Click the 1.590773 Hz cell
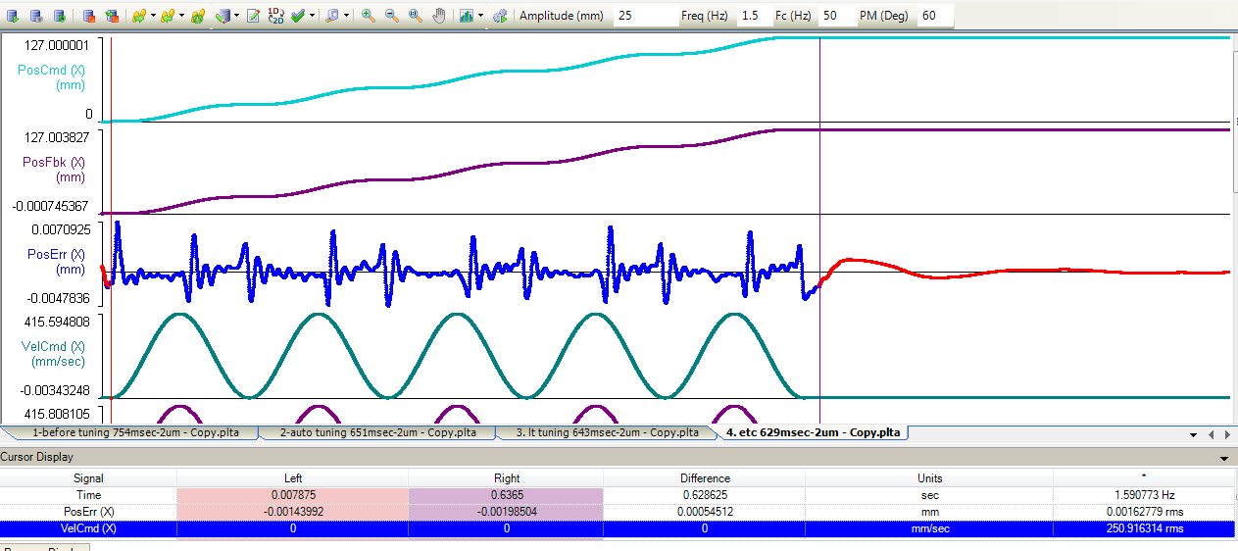 coord(1144,495)
